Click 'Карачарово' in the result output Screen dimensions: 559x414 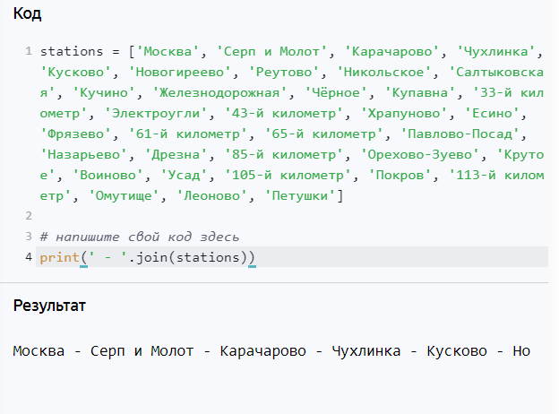click(262, 351)
